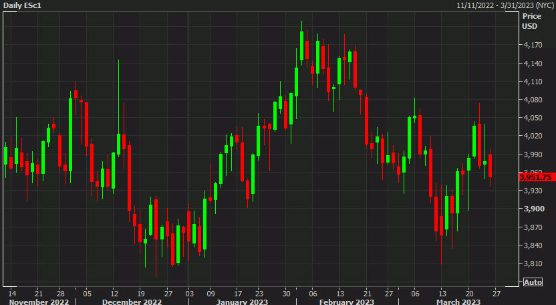Click the red 3,951.75 last price tag
This screenshot has height=305, width=556.
click(x=535, y=177)
